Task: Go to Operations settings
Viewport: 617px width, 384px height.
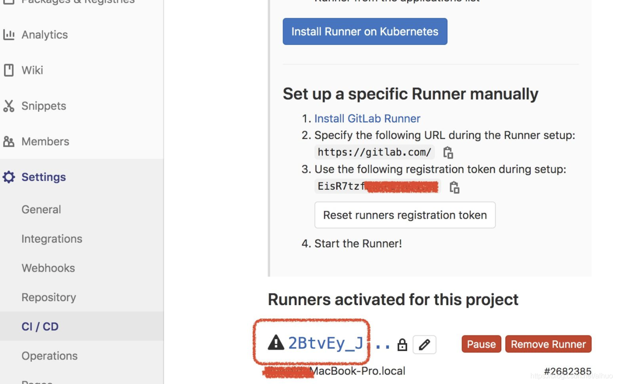Action: click(50, 356)
